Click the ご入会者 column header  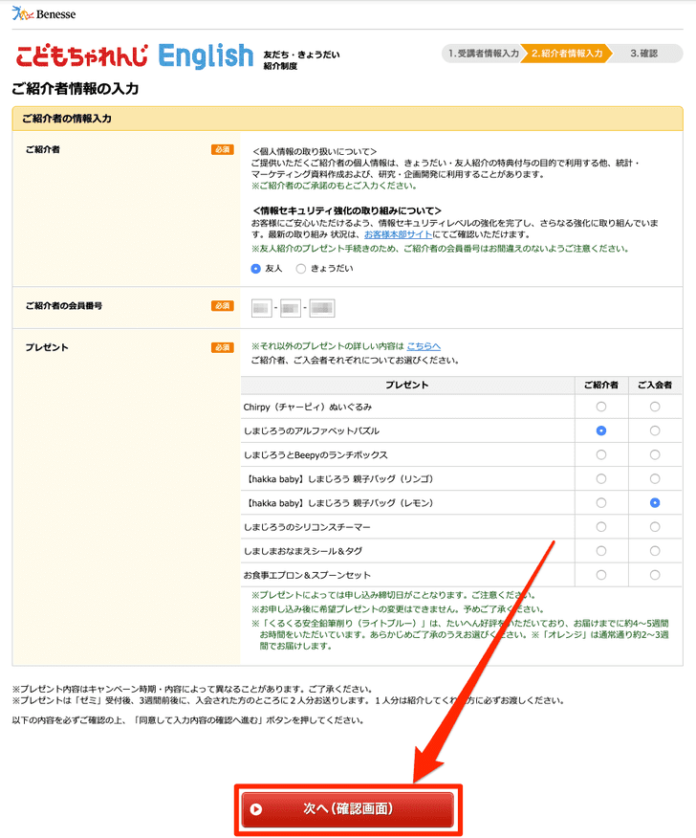tap(655, 386)
